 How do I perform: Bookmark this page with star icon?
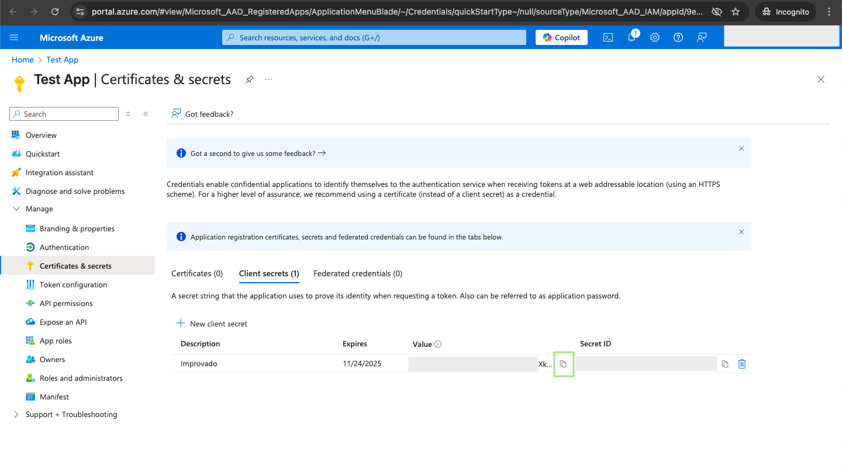[x=736, y=12]
